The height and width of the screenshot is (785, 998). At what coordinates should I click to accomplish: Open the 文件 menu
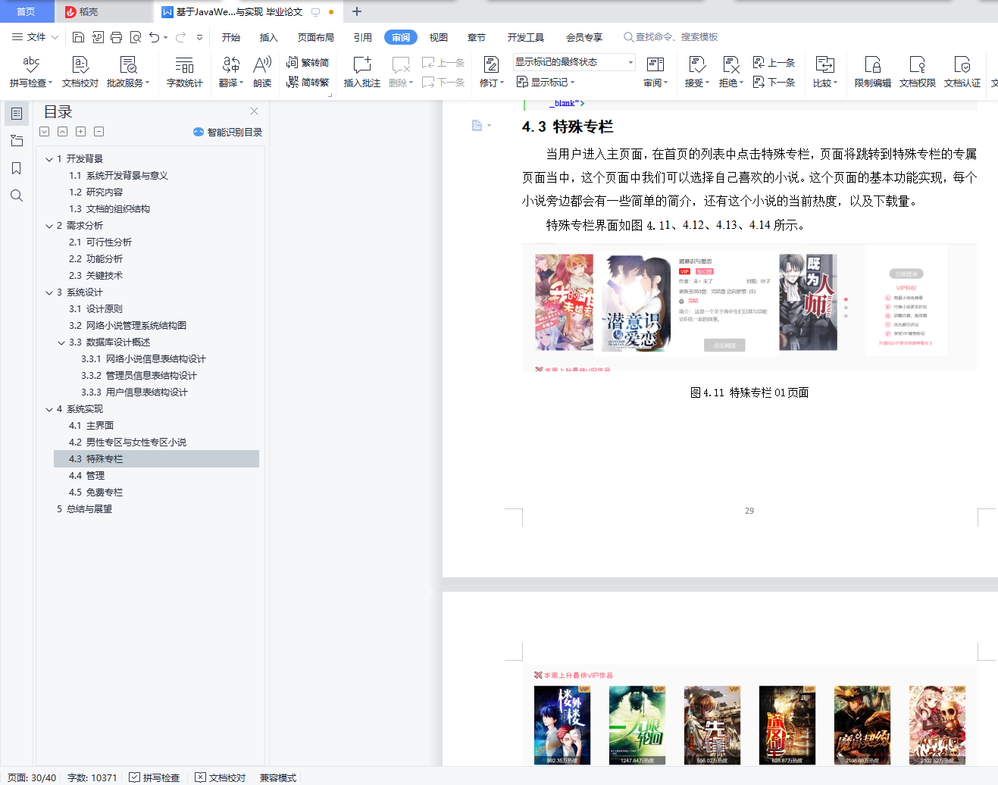tap(36, 37)
